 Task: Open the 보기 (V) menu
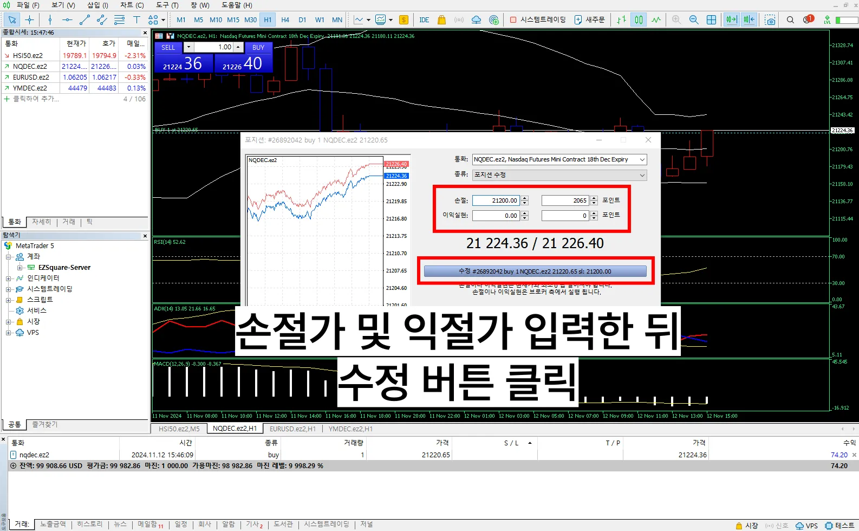pyautogui.click(x=63, y=5)
